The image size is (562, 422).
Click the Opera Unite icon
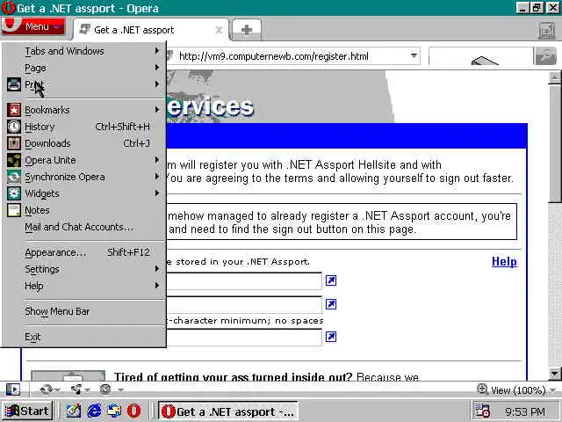(x=14, y=160)
